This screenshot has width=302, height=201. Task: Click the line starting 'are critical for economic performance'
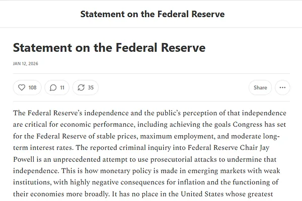(x=150, y=125)
